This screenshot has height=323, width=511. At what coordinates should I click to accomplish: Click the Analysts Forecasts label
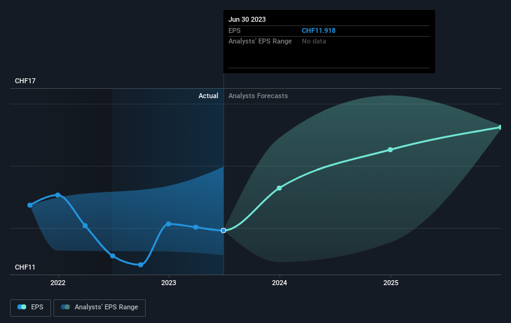(258, 96)
